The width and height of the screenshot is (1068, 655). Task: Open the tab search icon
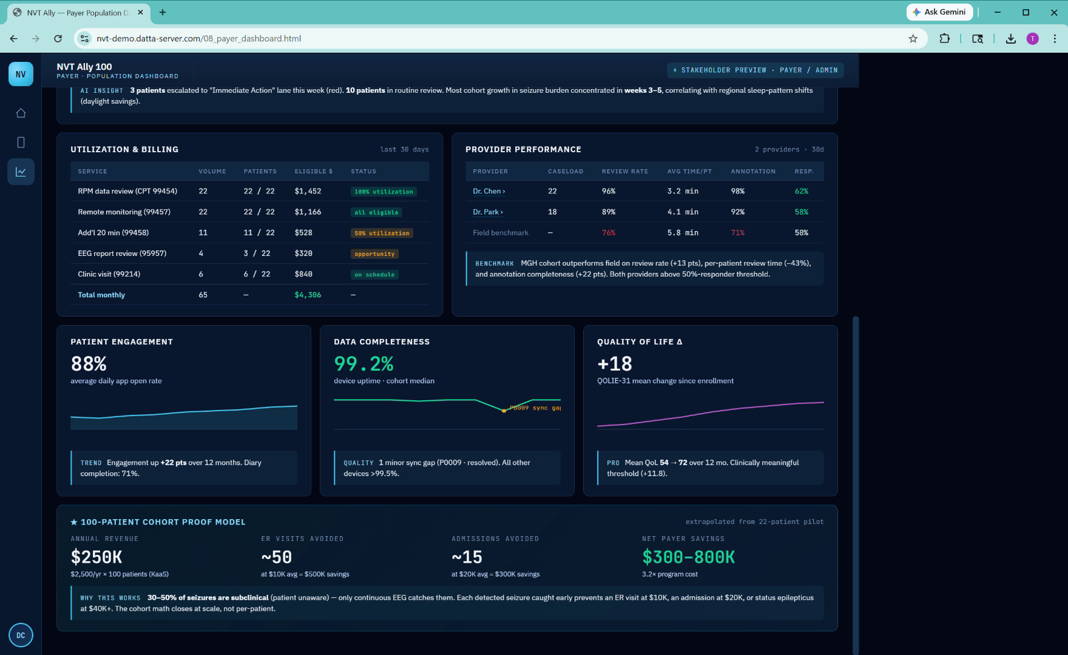pyautogui.click(x=977, y=38)
